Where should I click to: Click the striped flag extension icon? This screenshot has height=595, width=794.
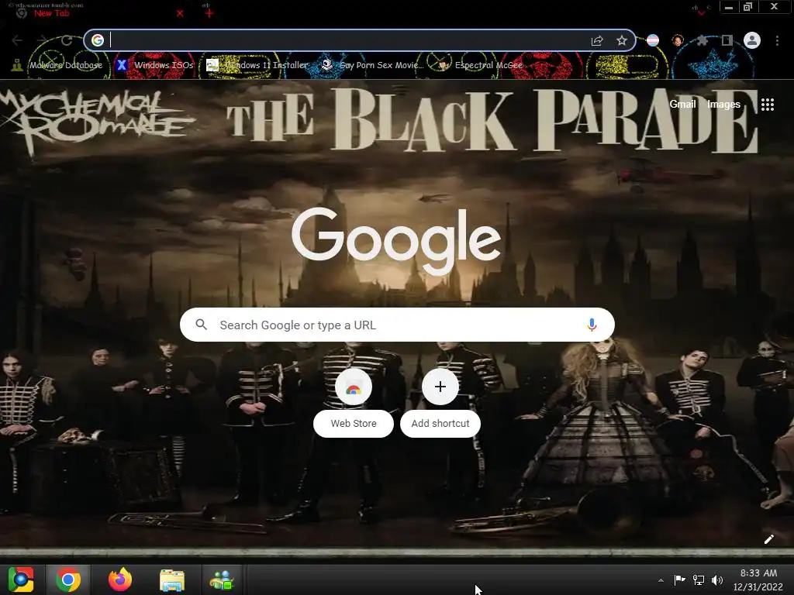tap(653, 40)
